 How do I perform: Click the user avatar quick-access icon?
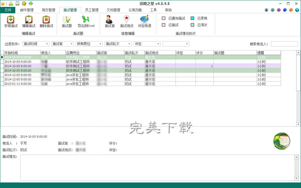point(11,3)
